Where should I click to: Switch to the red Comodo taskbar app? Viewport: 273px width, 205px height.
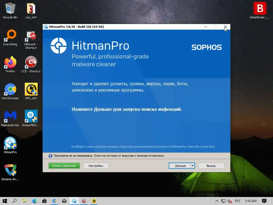84,201
